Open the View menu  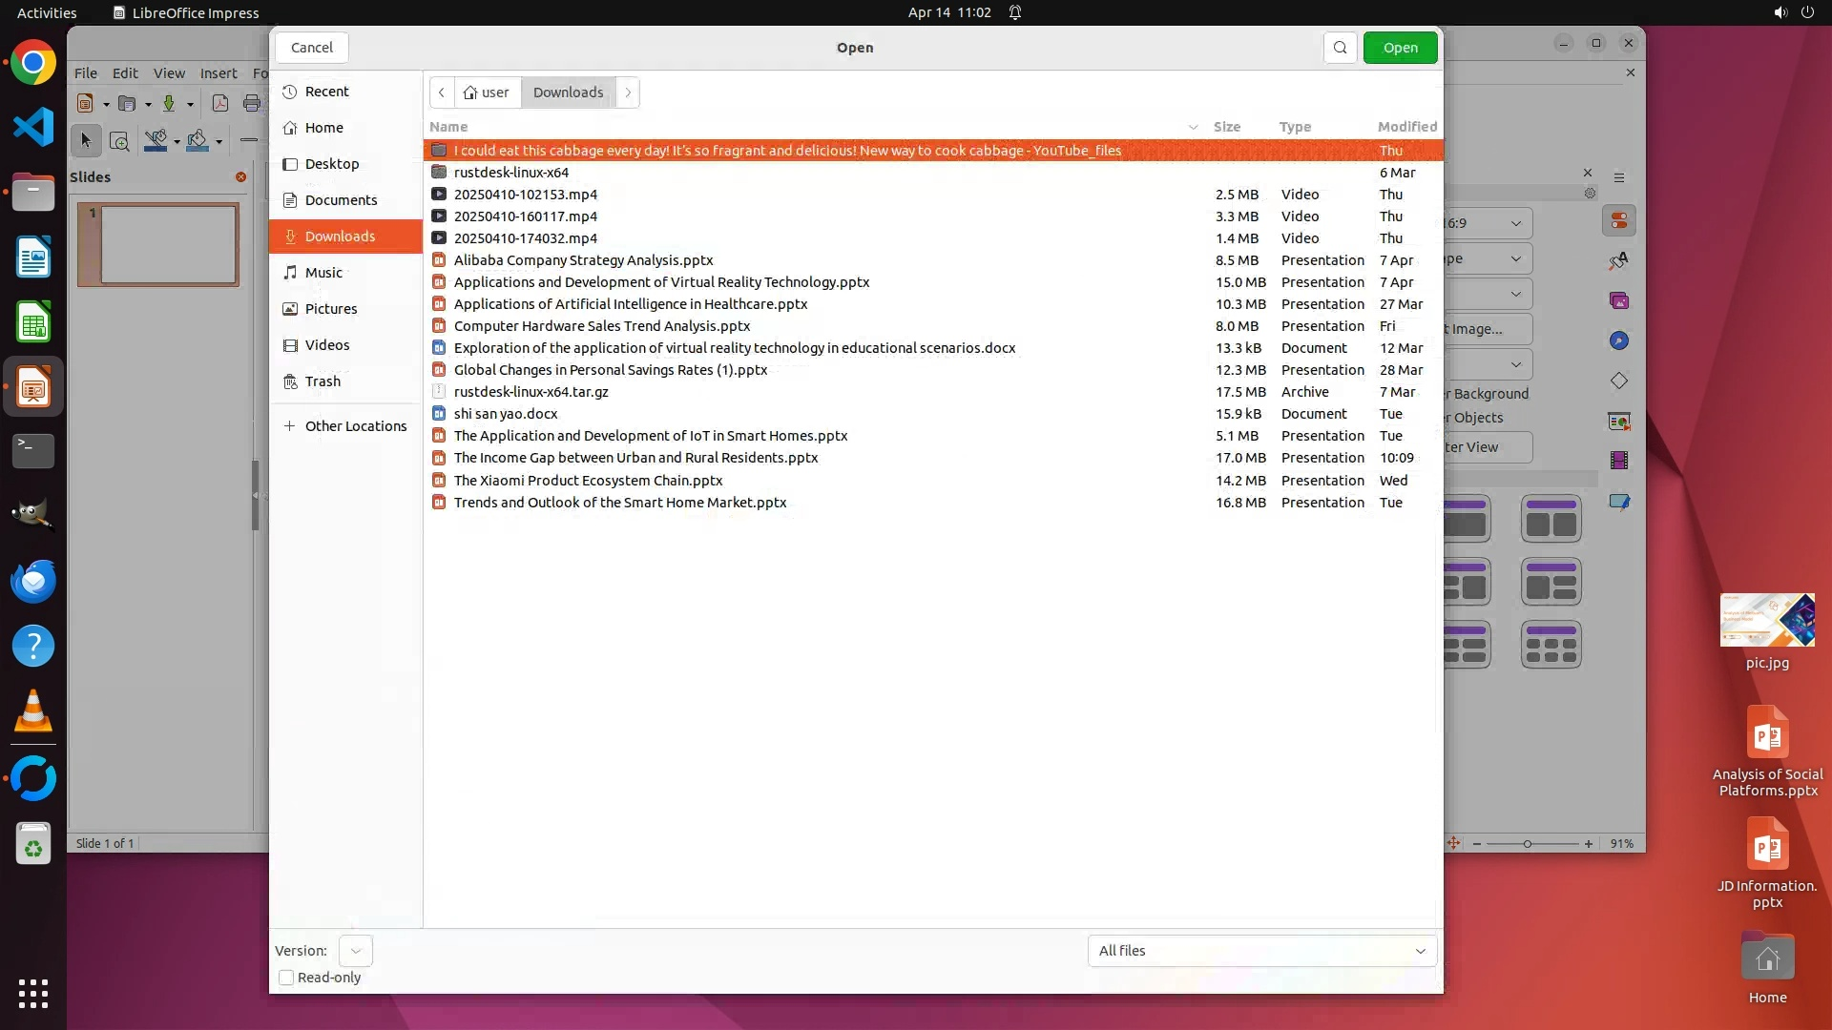(169, 73)
